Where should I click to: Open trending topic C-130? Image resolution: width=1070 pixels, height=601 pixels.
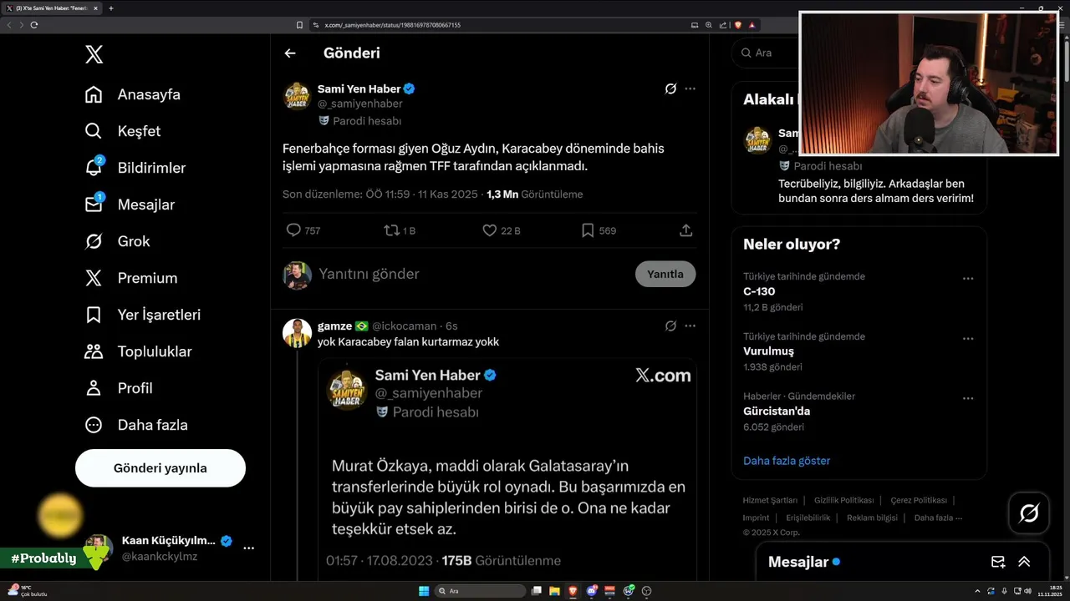coord(759,291)
